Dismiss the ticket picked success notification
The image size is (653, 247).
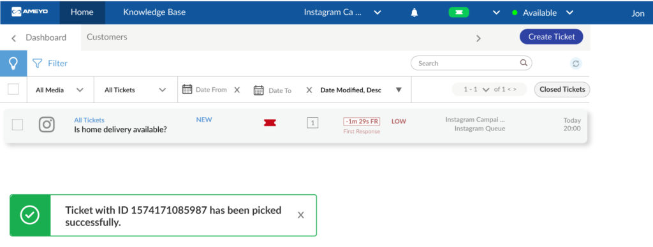click(x=301, y=215)
